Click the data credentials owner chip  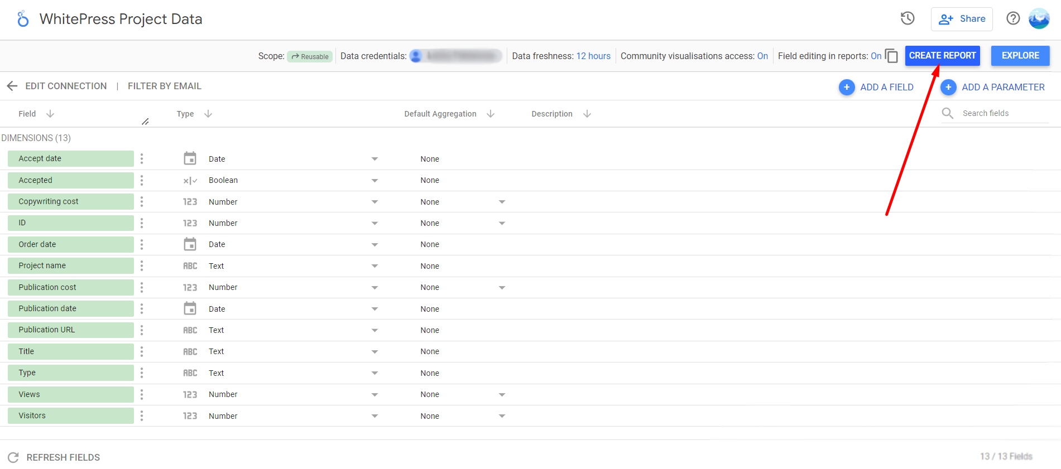coord(455,56)
